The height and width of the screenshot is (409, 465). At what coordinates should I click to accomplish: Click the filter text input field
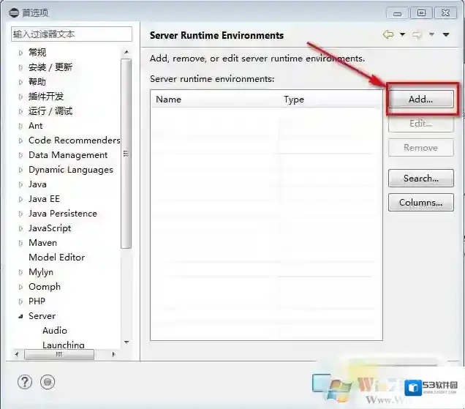tap(71, 34)
